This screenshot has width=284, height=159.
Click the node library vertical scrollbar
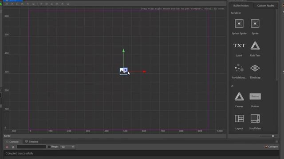277,45
